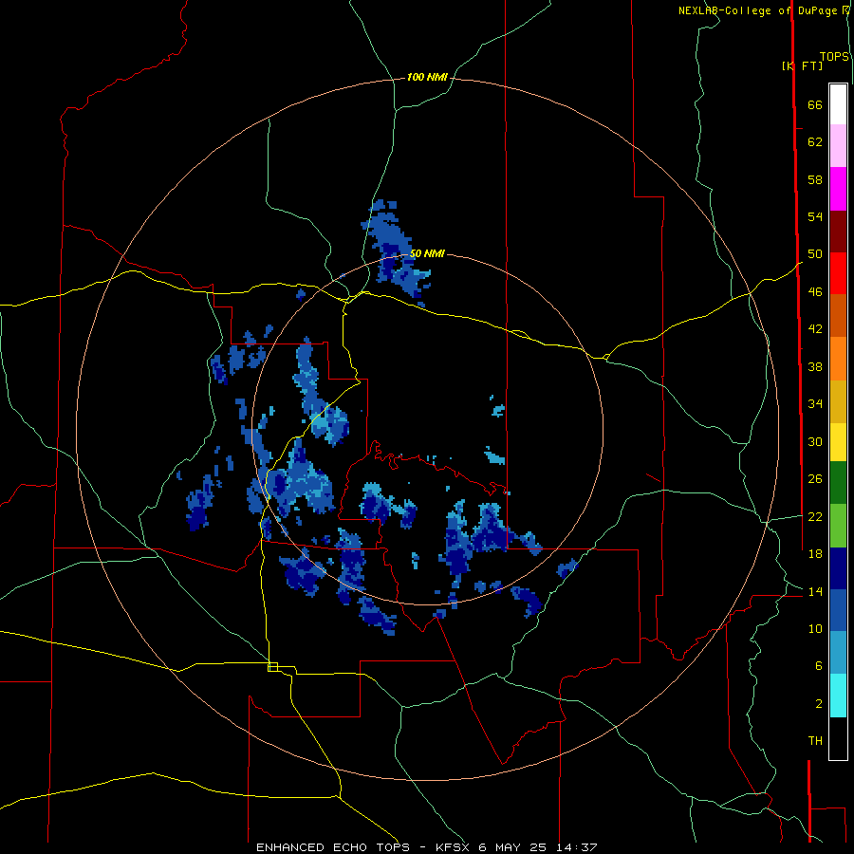Click the '100 NMI' range ring label

click(428, 78)
